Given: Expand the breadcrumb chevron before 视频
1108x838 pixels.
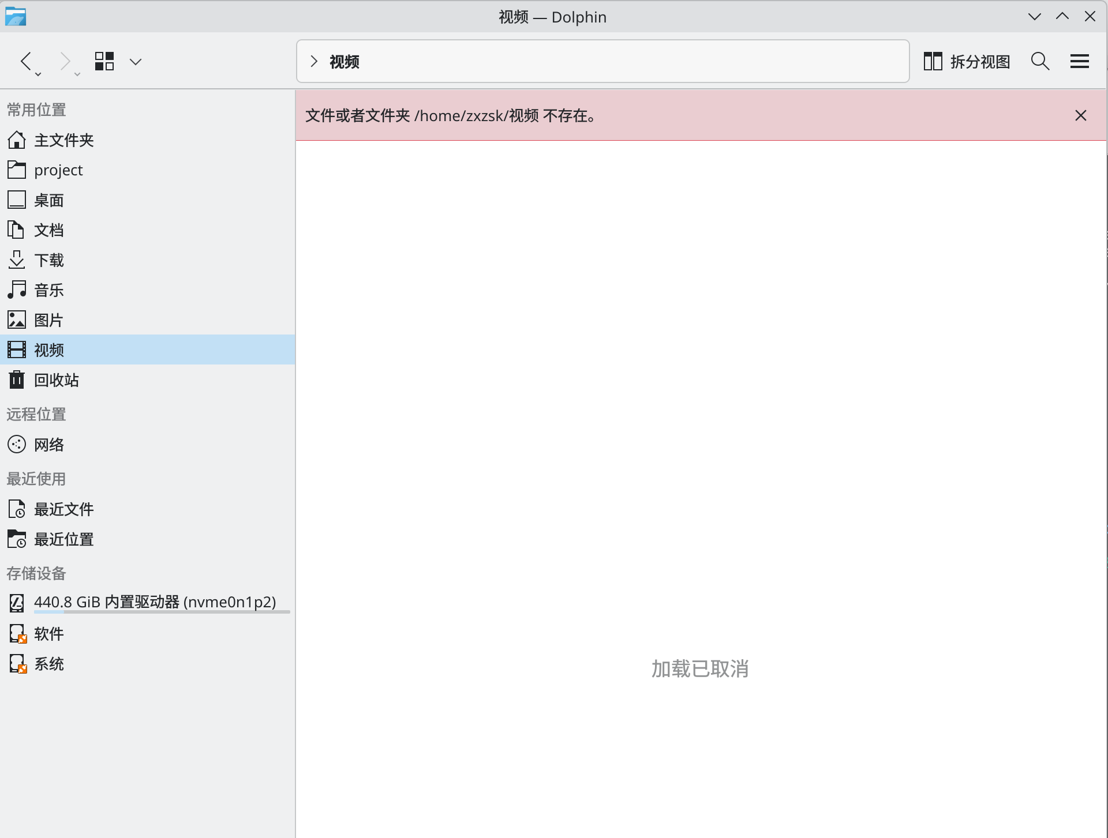Looking at the screenshot, I should tap(313, 61).
